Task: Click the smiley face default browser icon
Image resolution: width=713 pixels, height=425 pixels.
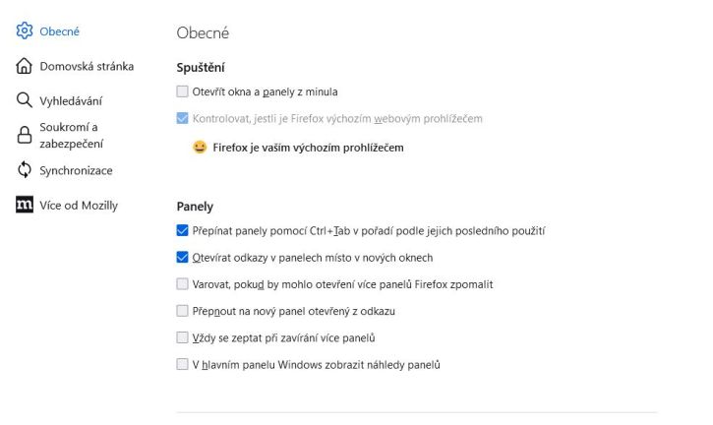Action: (x=200, y=147)
